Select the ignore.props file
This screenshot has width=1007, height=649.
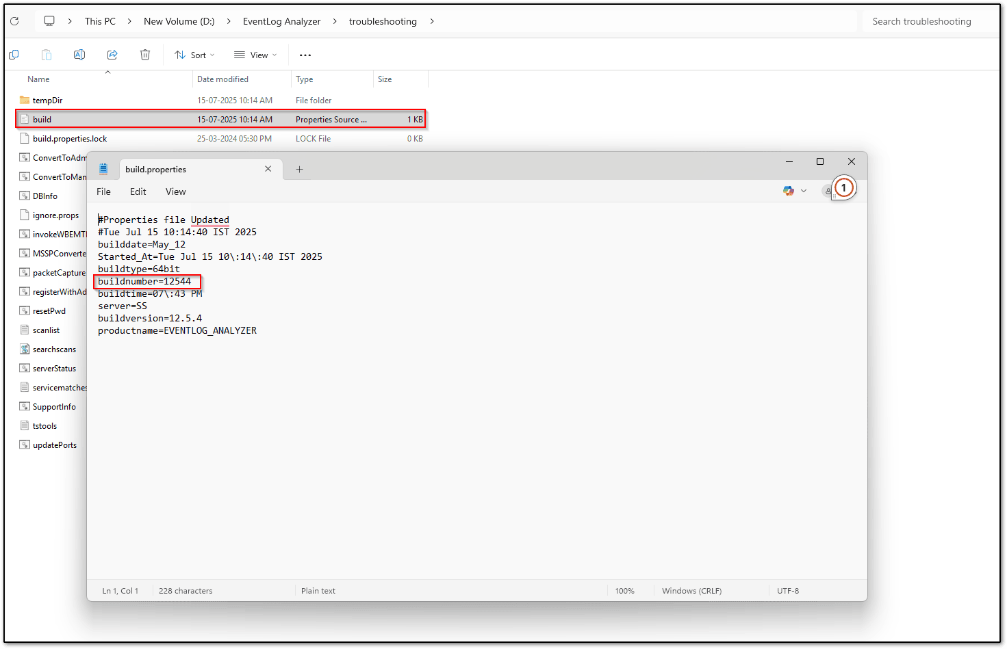[x=55, y=215]
